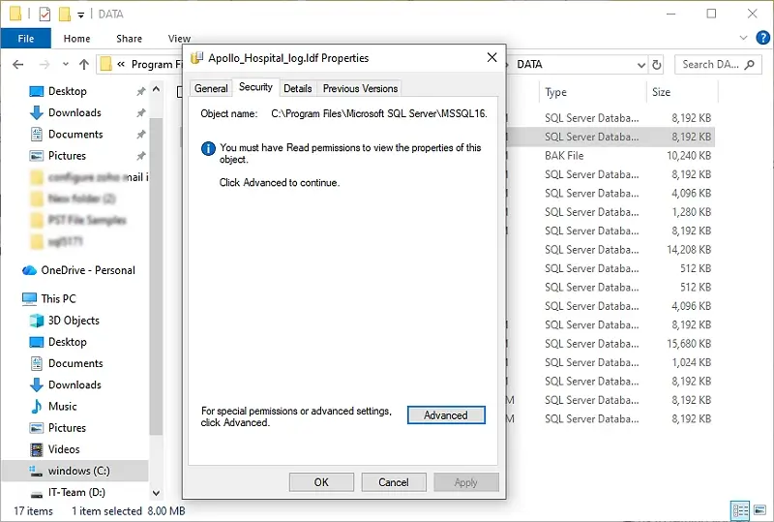The height and width of the screenshot is (522, 774).
Task: Click the search magnifier icon
Action: pyautogui.click(x=750, y=64)
